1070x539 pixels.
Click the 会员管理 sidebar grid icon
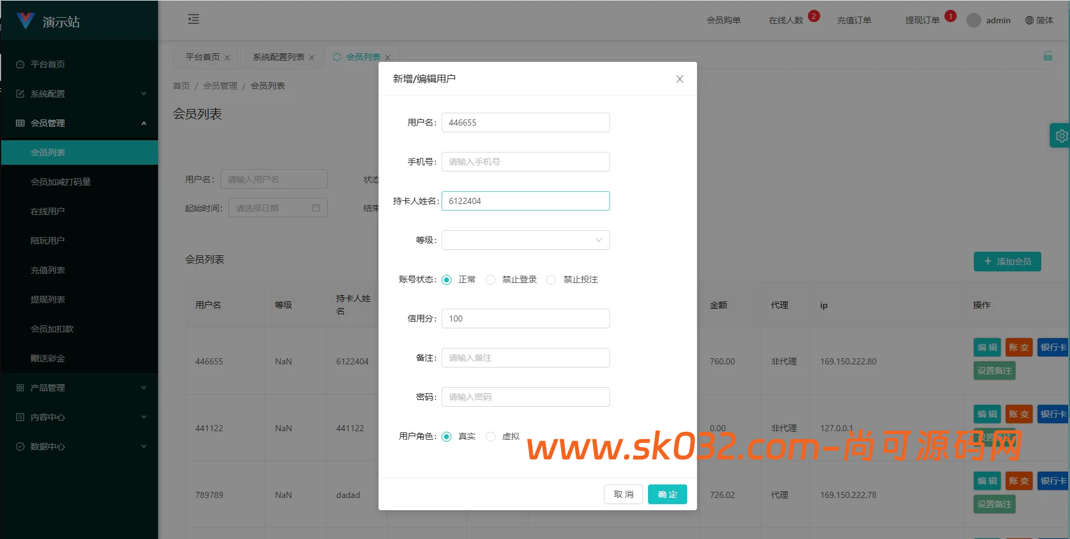[x=20, y=123]
